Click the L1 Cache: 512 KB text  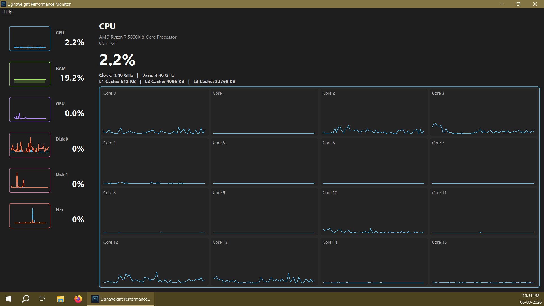coord(118,82)
